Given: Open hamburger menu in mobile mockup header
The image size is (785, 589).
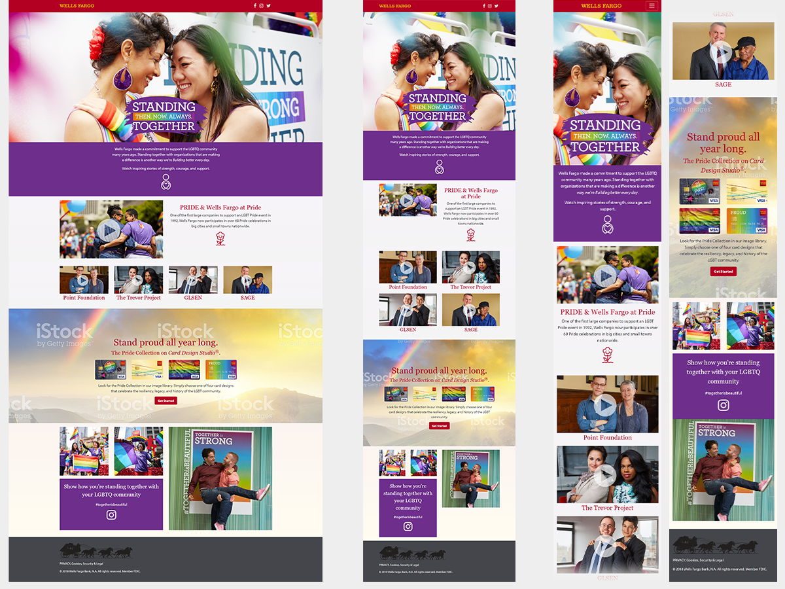Looking at the screenshot, I should click(x=651, y=6).
